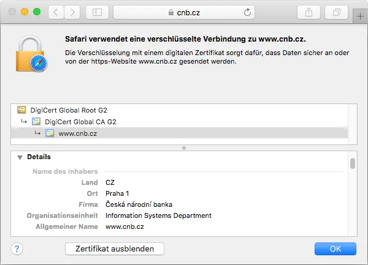Go back with the Safari back arrow
Viewport: 368px width, 265px height.
click(x=56, y=12)
